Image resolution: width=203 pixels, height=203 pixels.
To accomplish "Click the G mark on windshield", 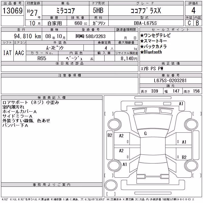I will click(145, 133).
